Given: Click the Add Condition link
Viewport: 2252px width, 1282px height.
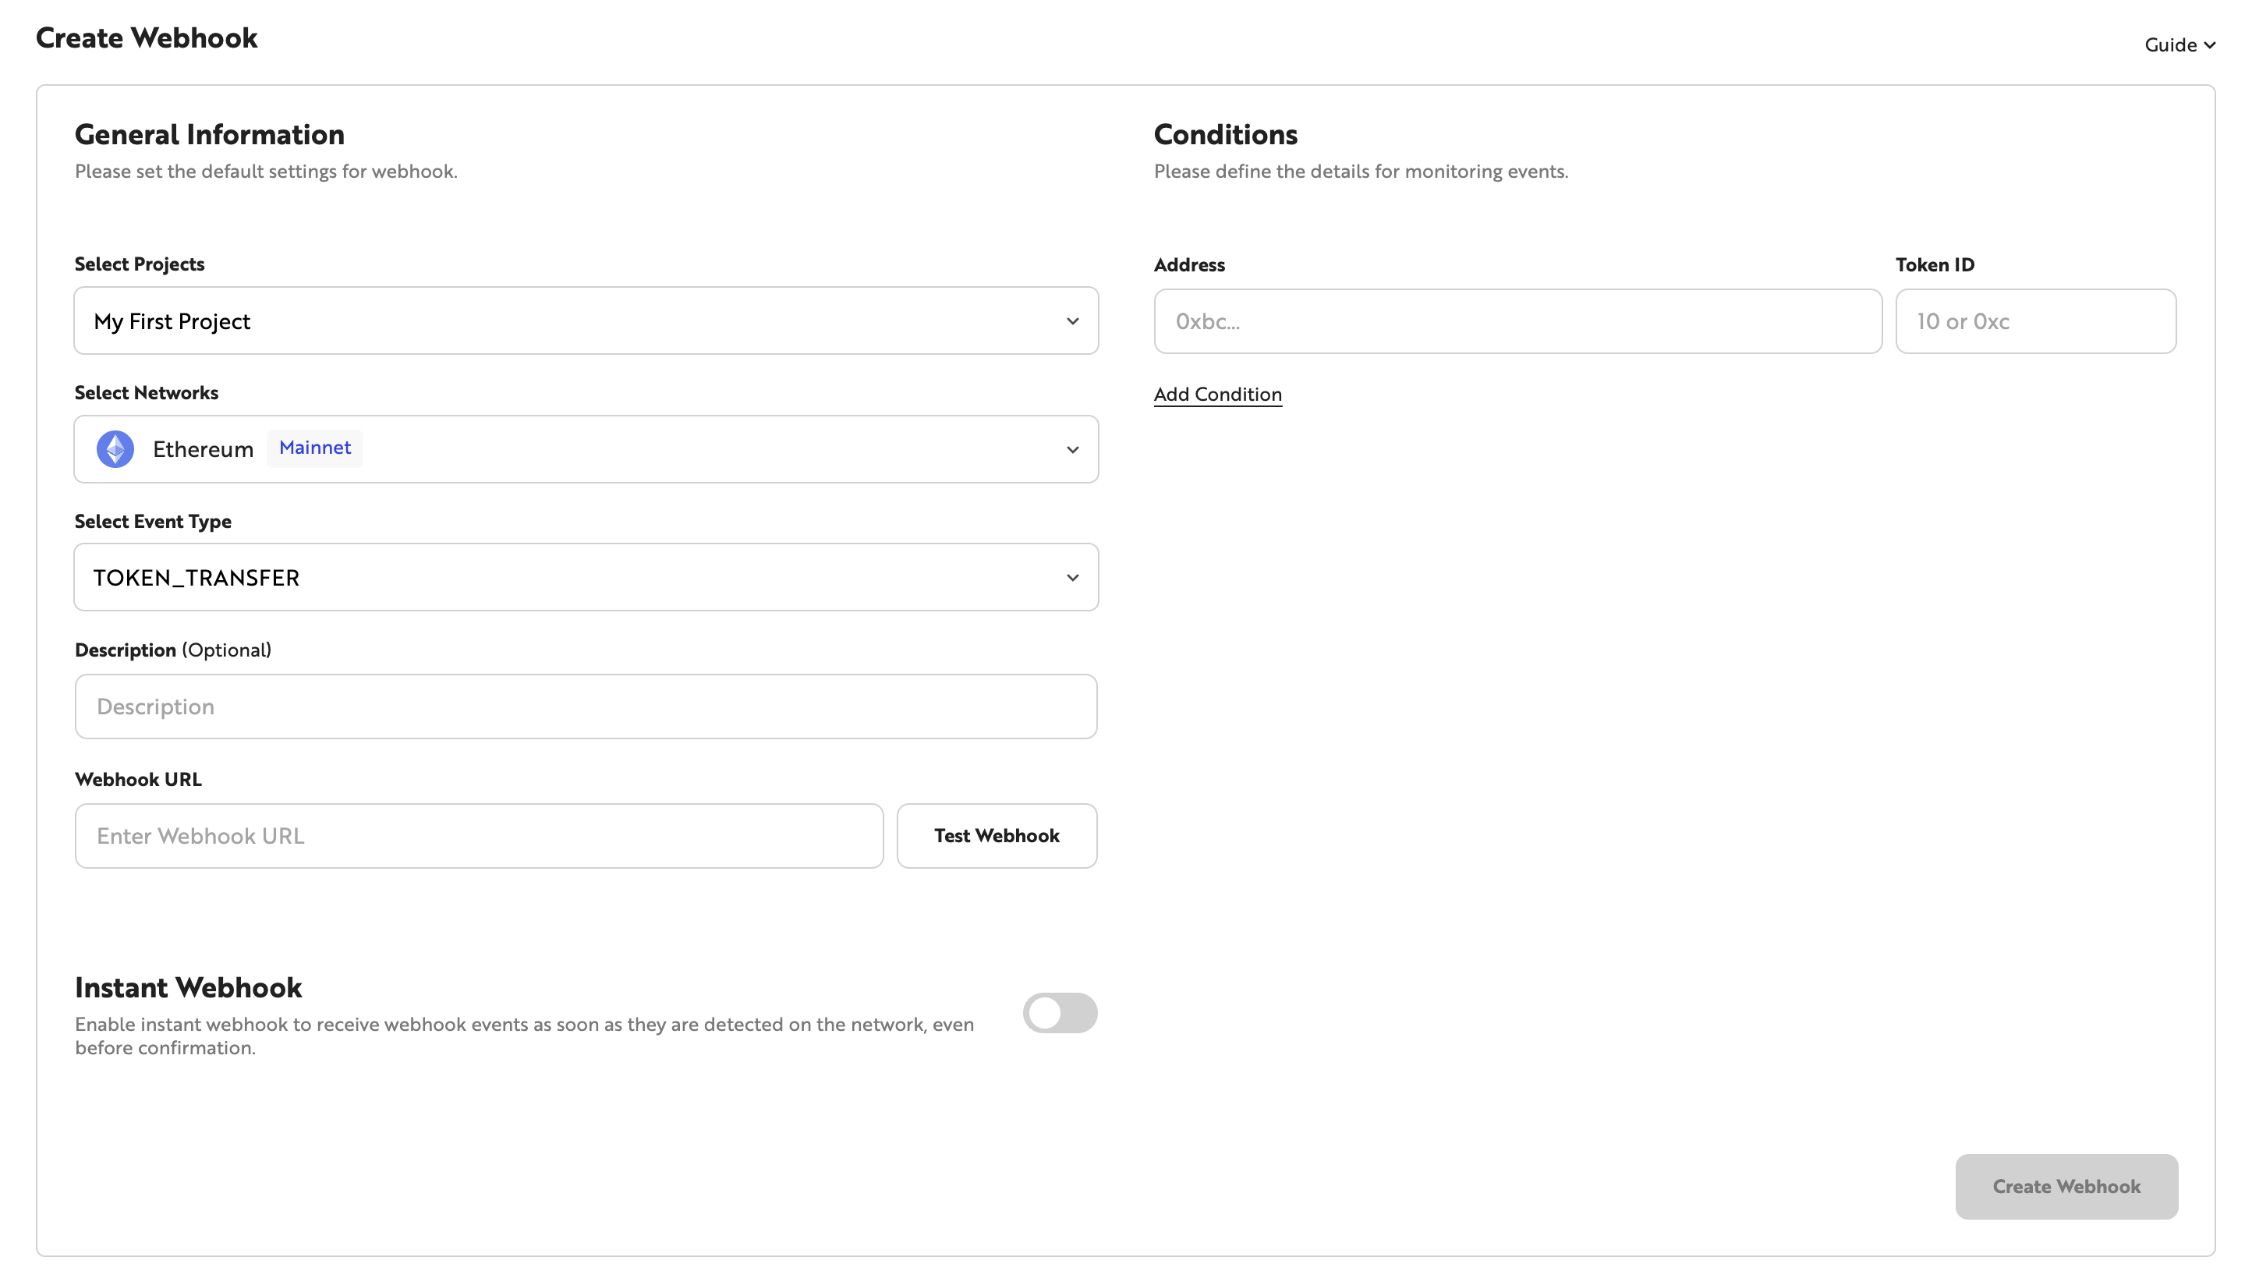Looking at the screenshot, I should tap(1217, 394).
